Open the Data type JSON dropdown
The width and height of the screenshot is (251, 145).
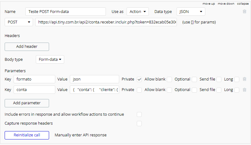coord(191,12)
